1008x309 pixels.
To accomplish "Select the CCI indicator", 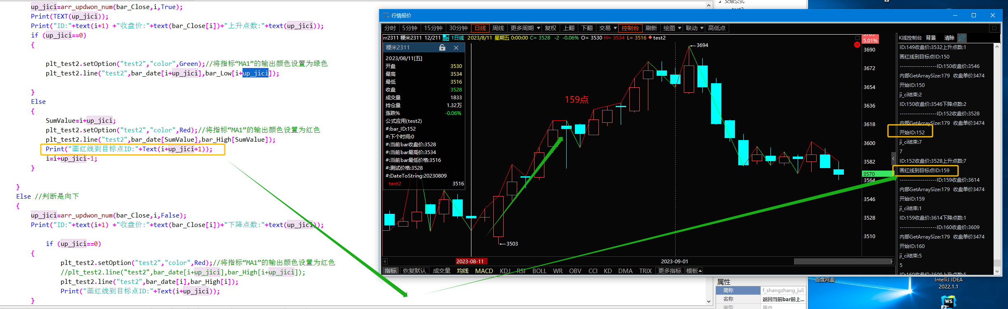I will (593, 271).
